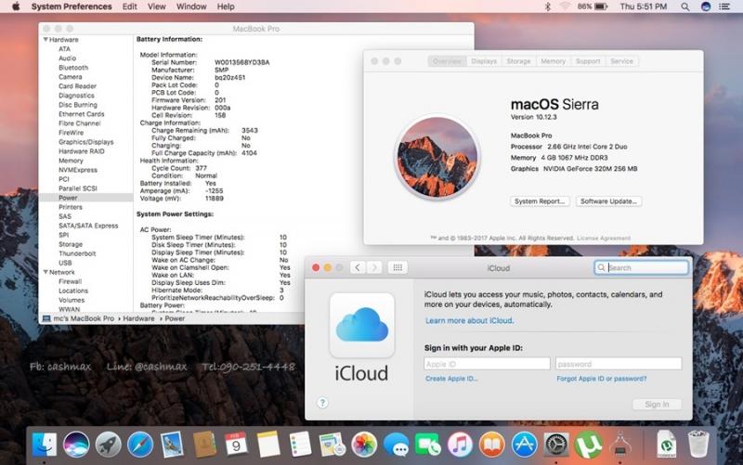Open Learn more about iCloud link
The image size is (743, 465).
[470, 320]
